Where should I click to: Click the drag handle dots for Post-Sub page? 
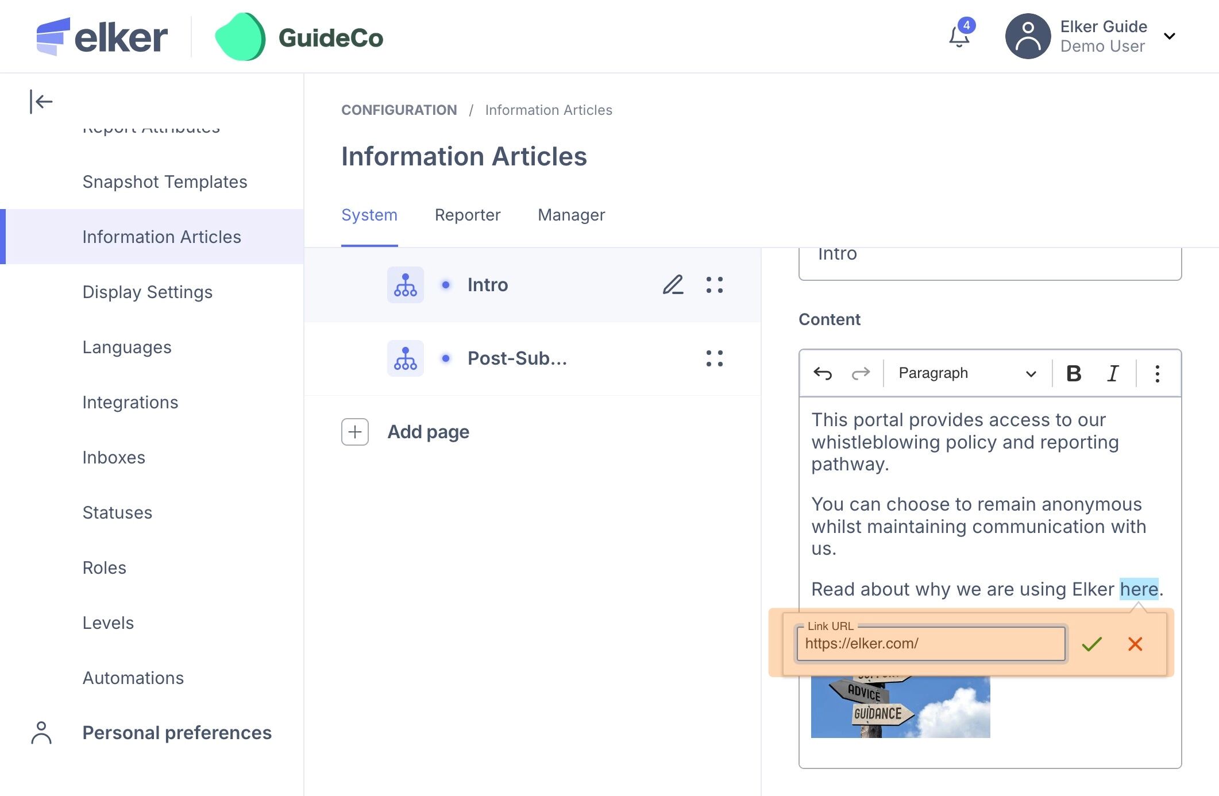click(714, 358)
